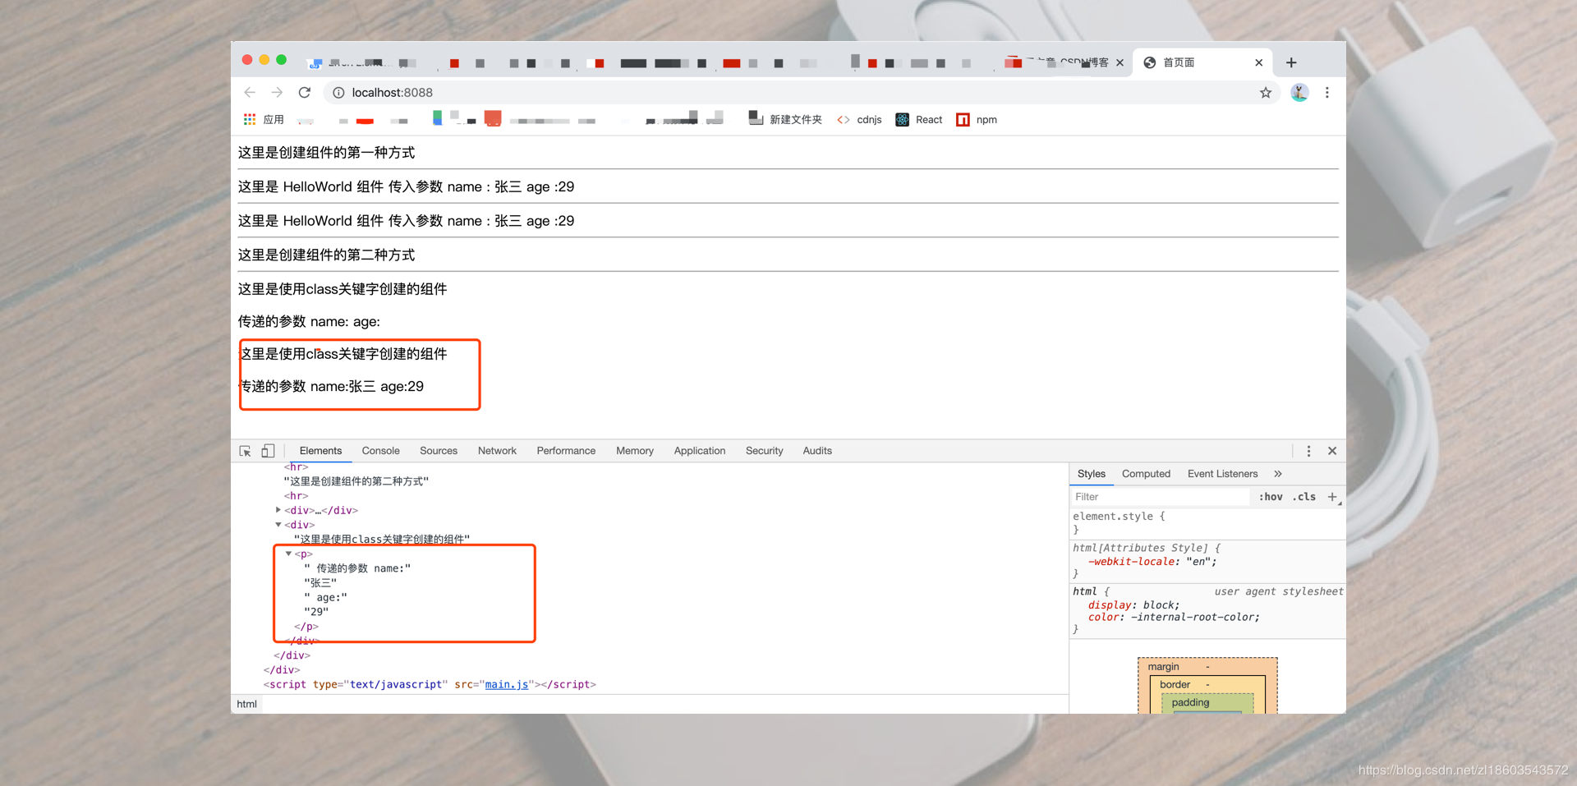Expand the collapsed <div>…</div> node

[278, 509]
